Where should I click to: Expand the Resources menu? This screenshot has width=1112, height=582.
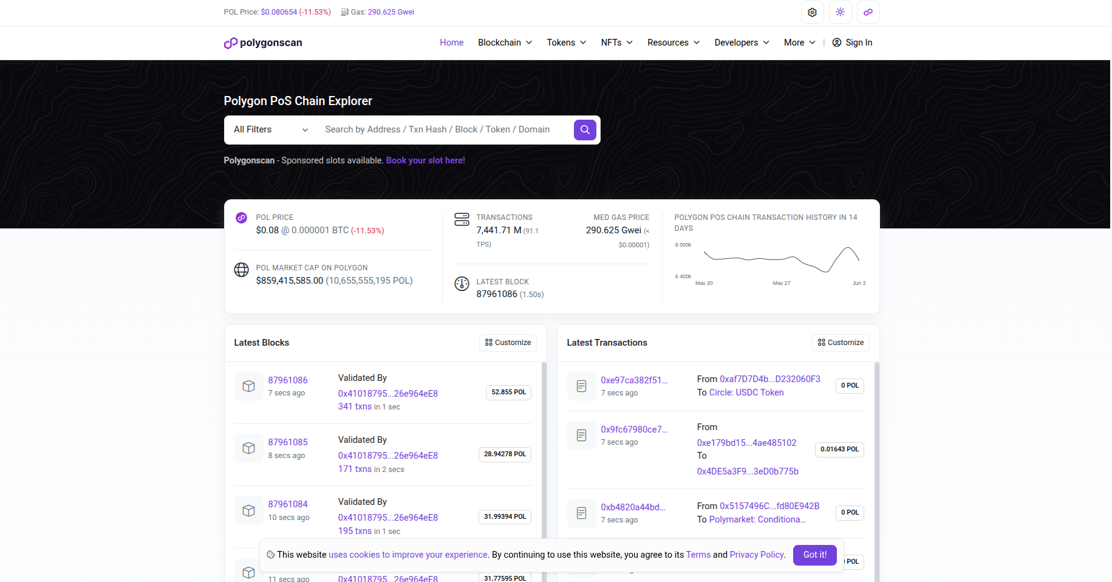pyautogui.click(x=674, y=43)
